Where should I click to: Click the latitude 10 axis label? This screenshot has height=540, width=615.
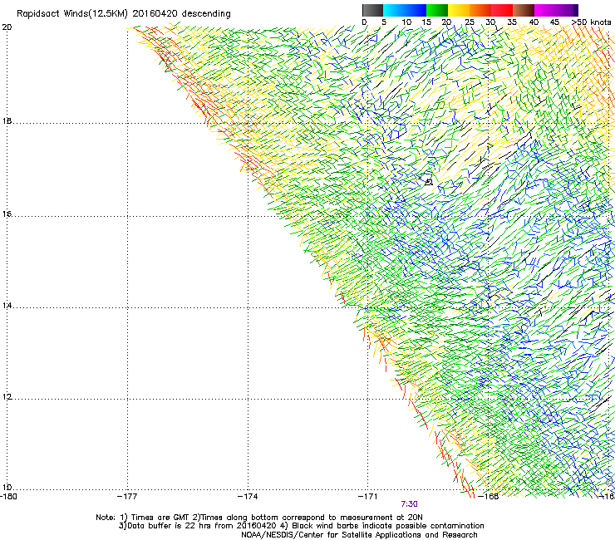coord(7,488)
